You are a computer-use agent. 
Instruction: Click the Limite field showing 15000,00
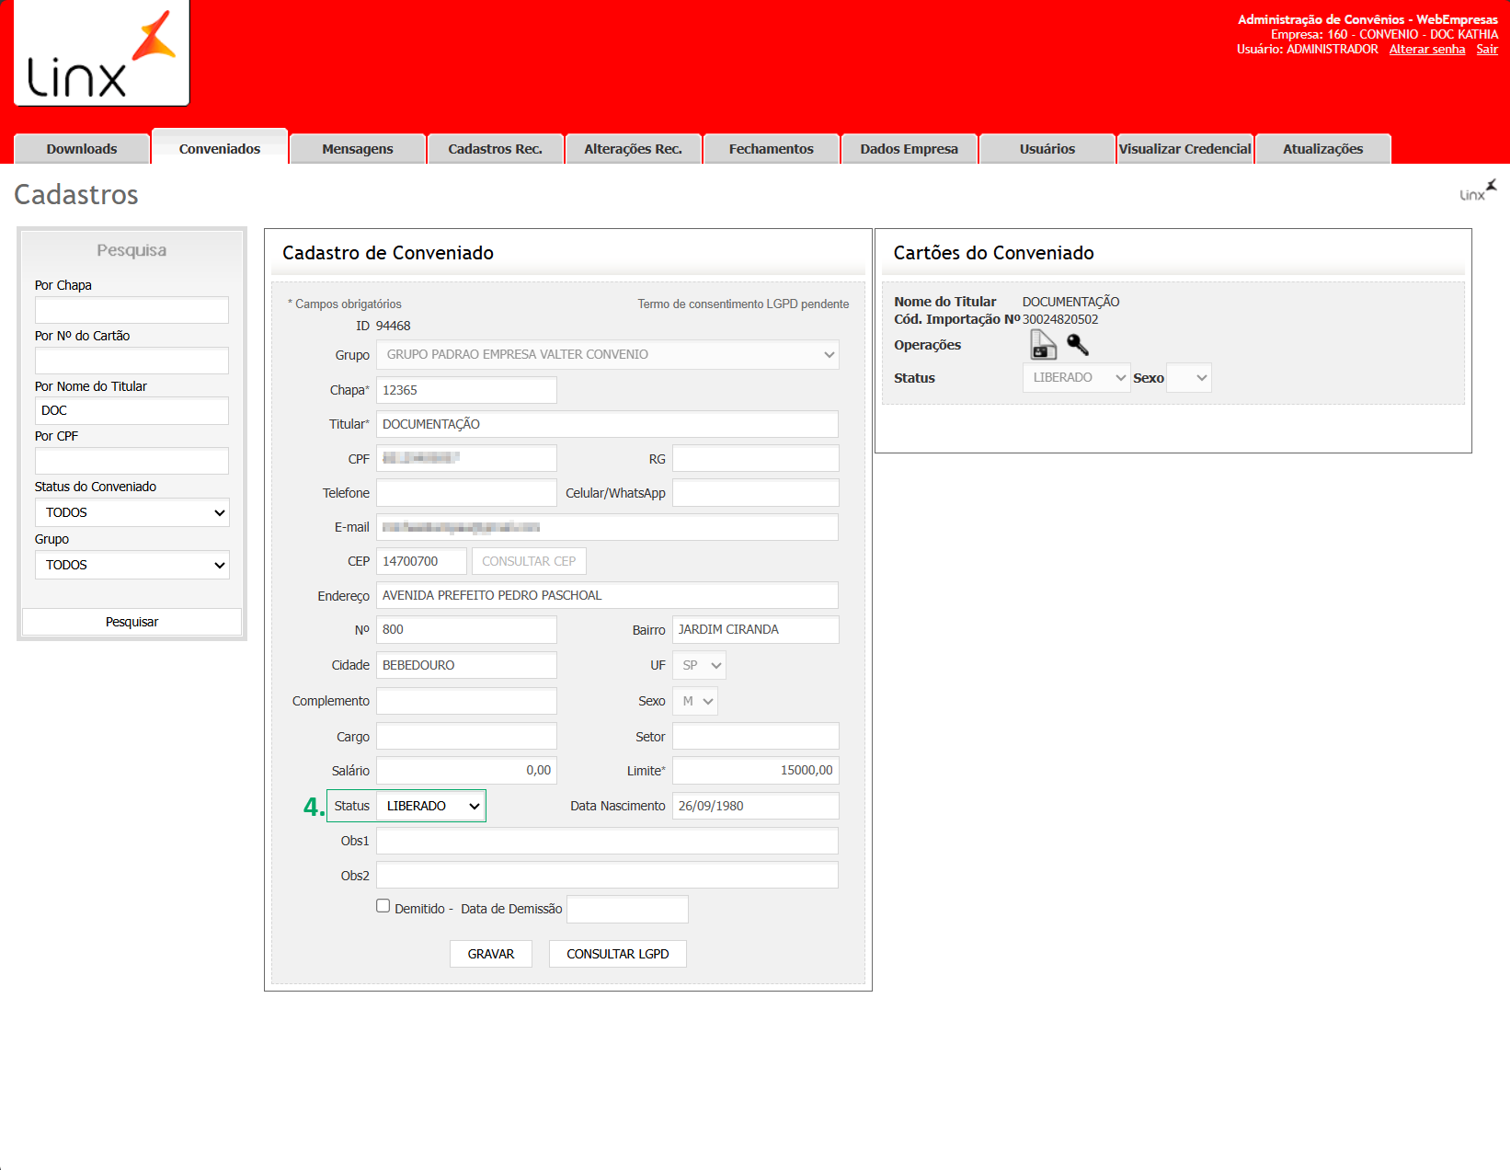(x=756, y=770)
